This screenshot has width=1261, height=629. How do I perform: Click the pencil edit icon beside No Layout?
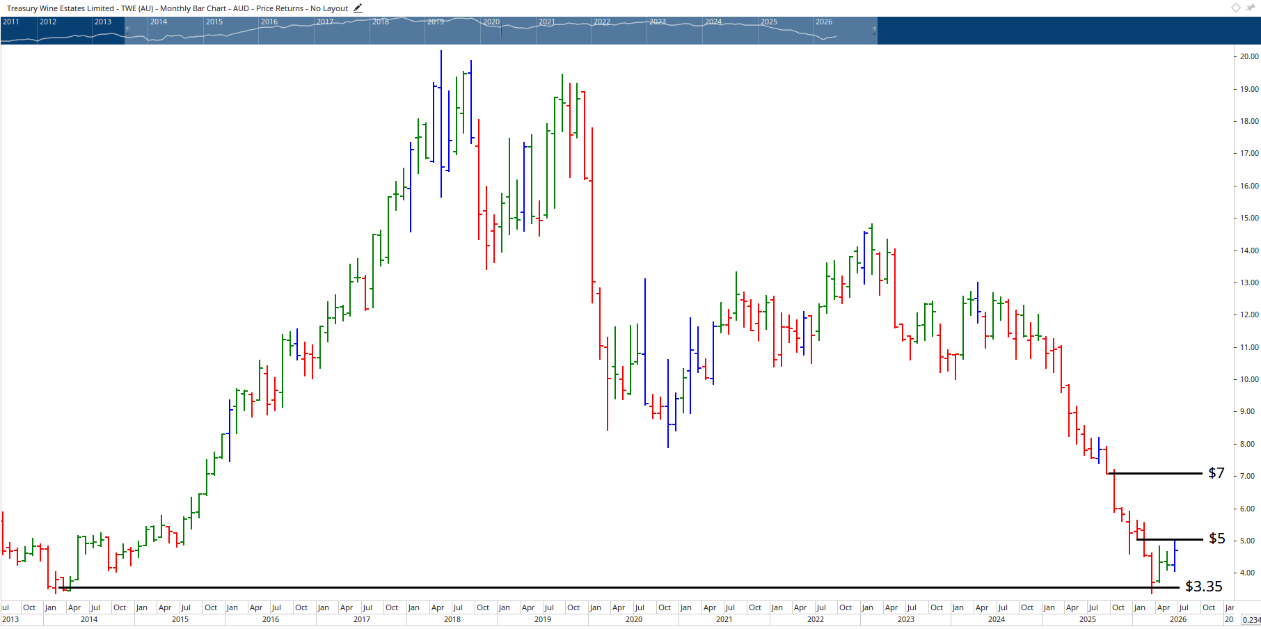point(358,8)
